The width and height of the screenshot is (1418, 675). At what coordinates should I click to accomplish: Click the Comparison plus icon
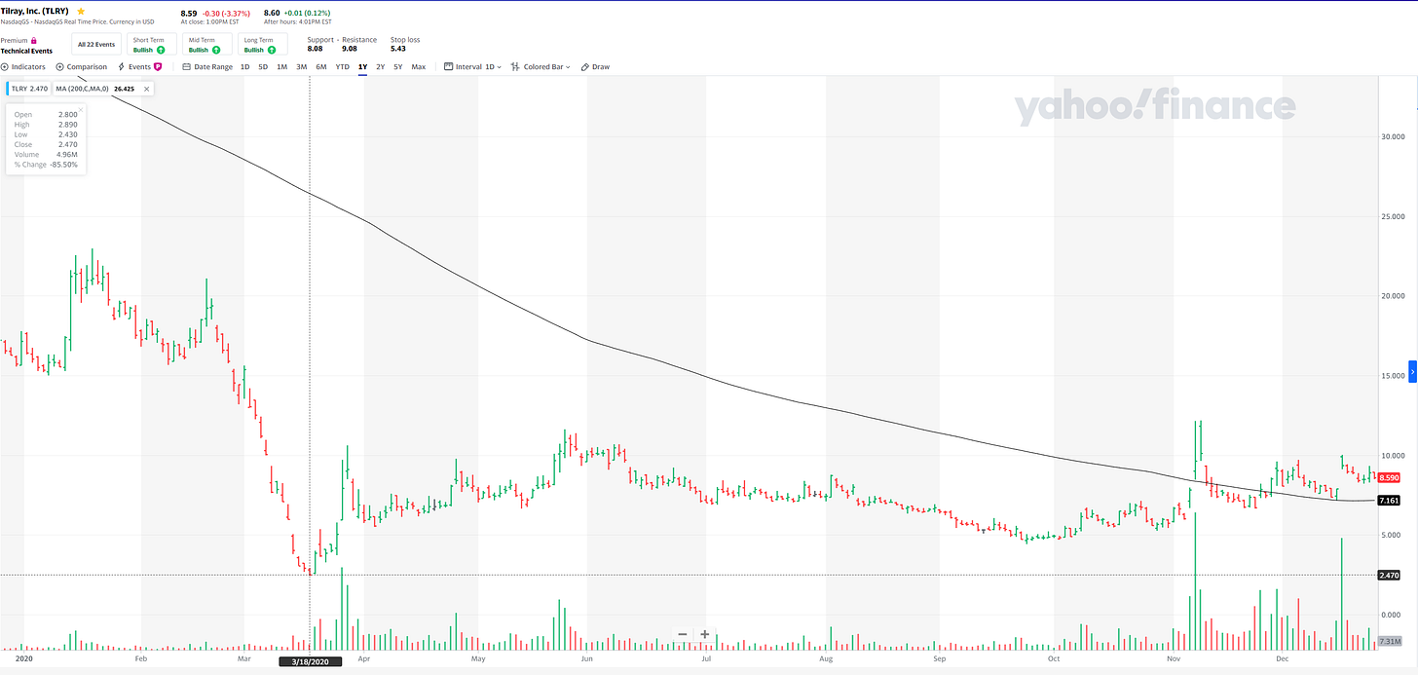[60, 67]
